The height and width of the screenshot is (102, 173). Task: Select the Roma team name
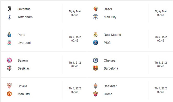tap(108, 94)
